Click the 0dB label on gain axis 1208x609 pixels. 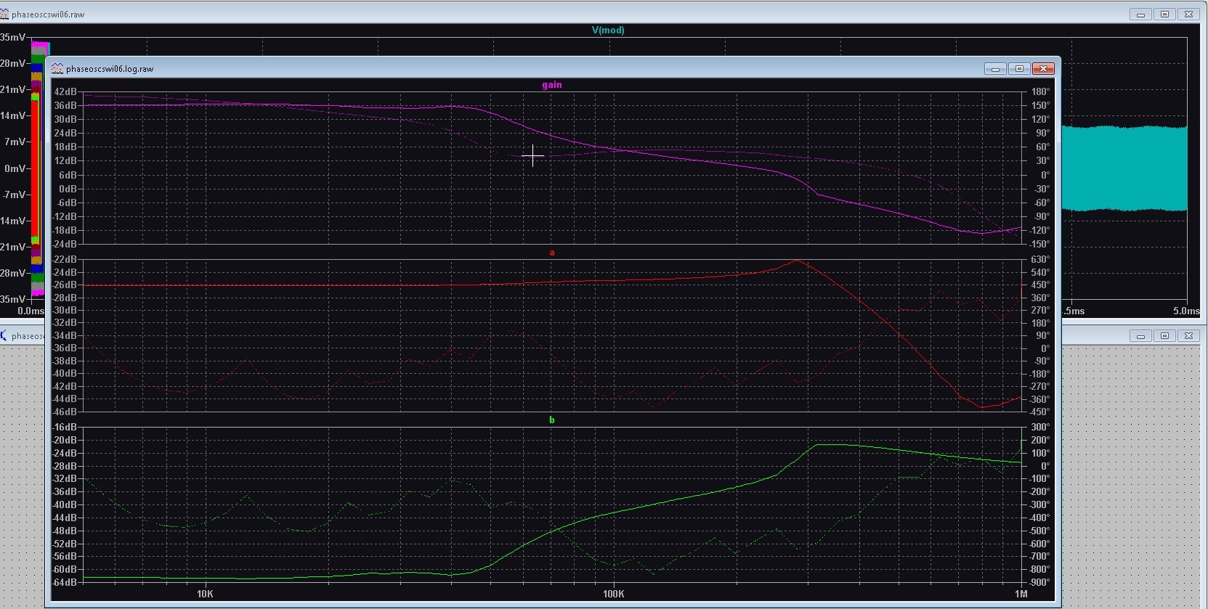(68, 189)
